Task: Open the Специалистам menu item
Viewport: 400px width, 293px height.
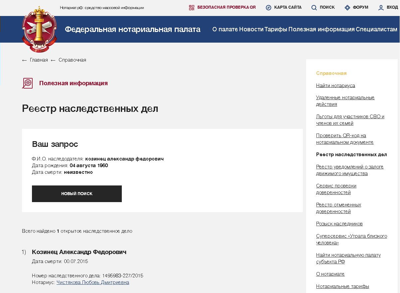Action: click(376, 29)
